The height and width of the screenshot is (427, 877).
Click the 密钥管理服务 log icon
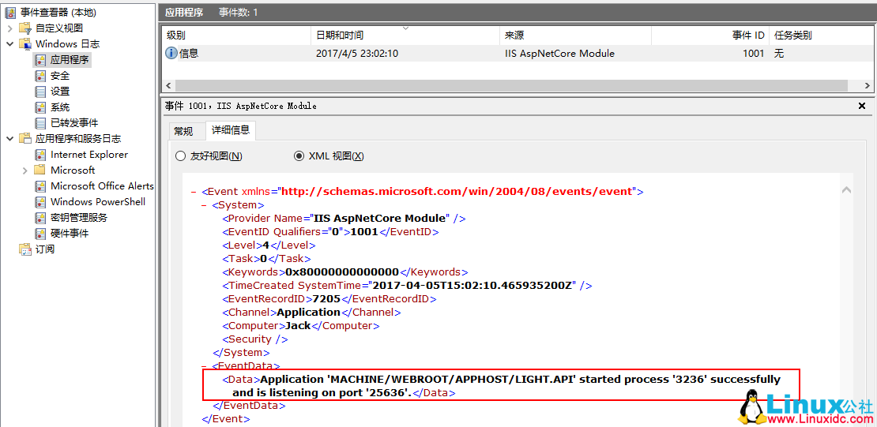click(40, 217)
